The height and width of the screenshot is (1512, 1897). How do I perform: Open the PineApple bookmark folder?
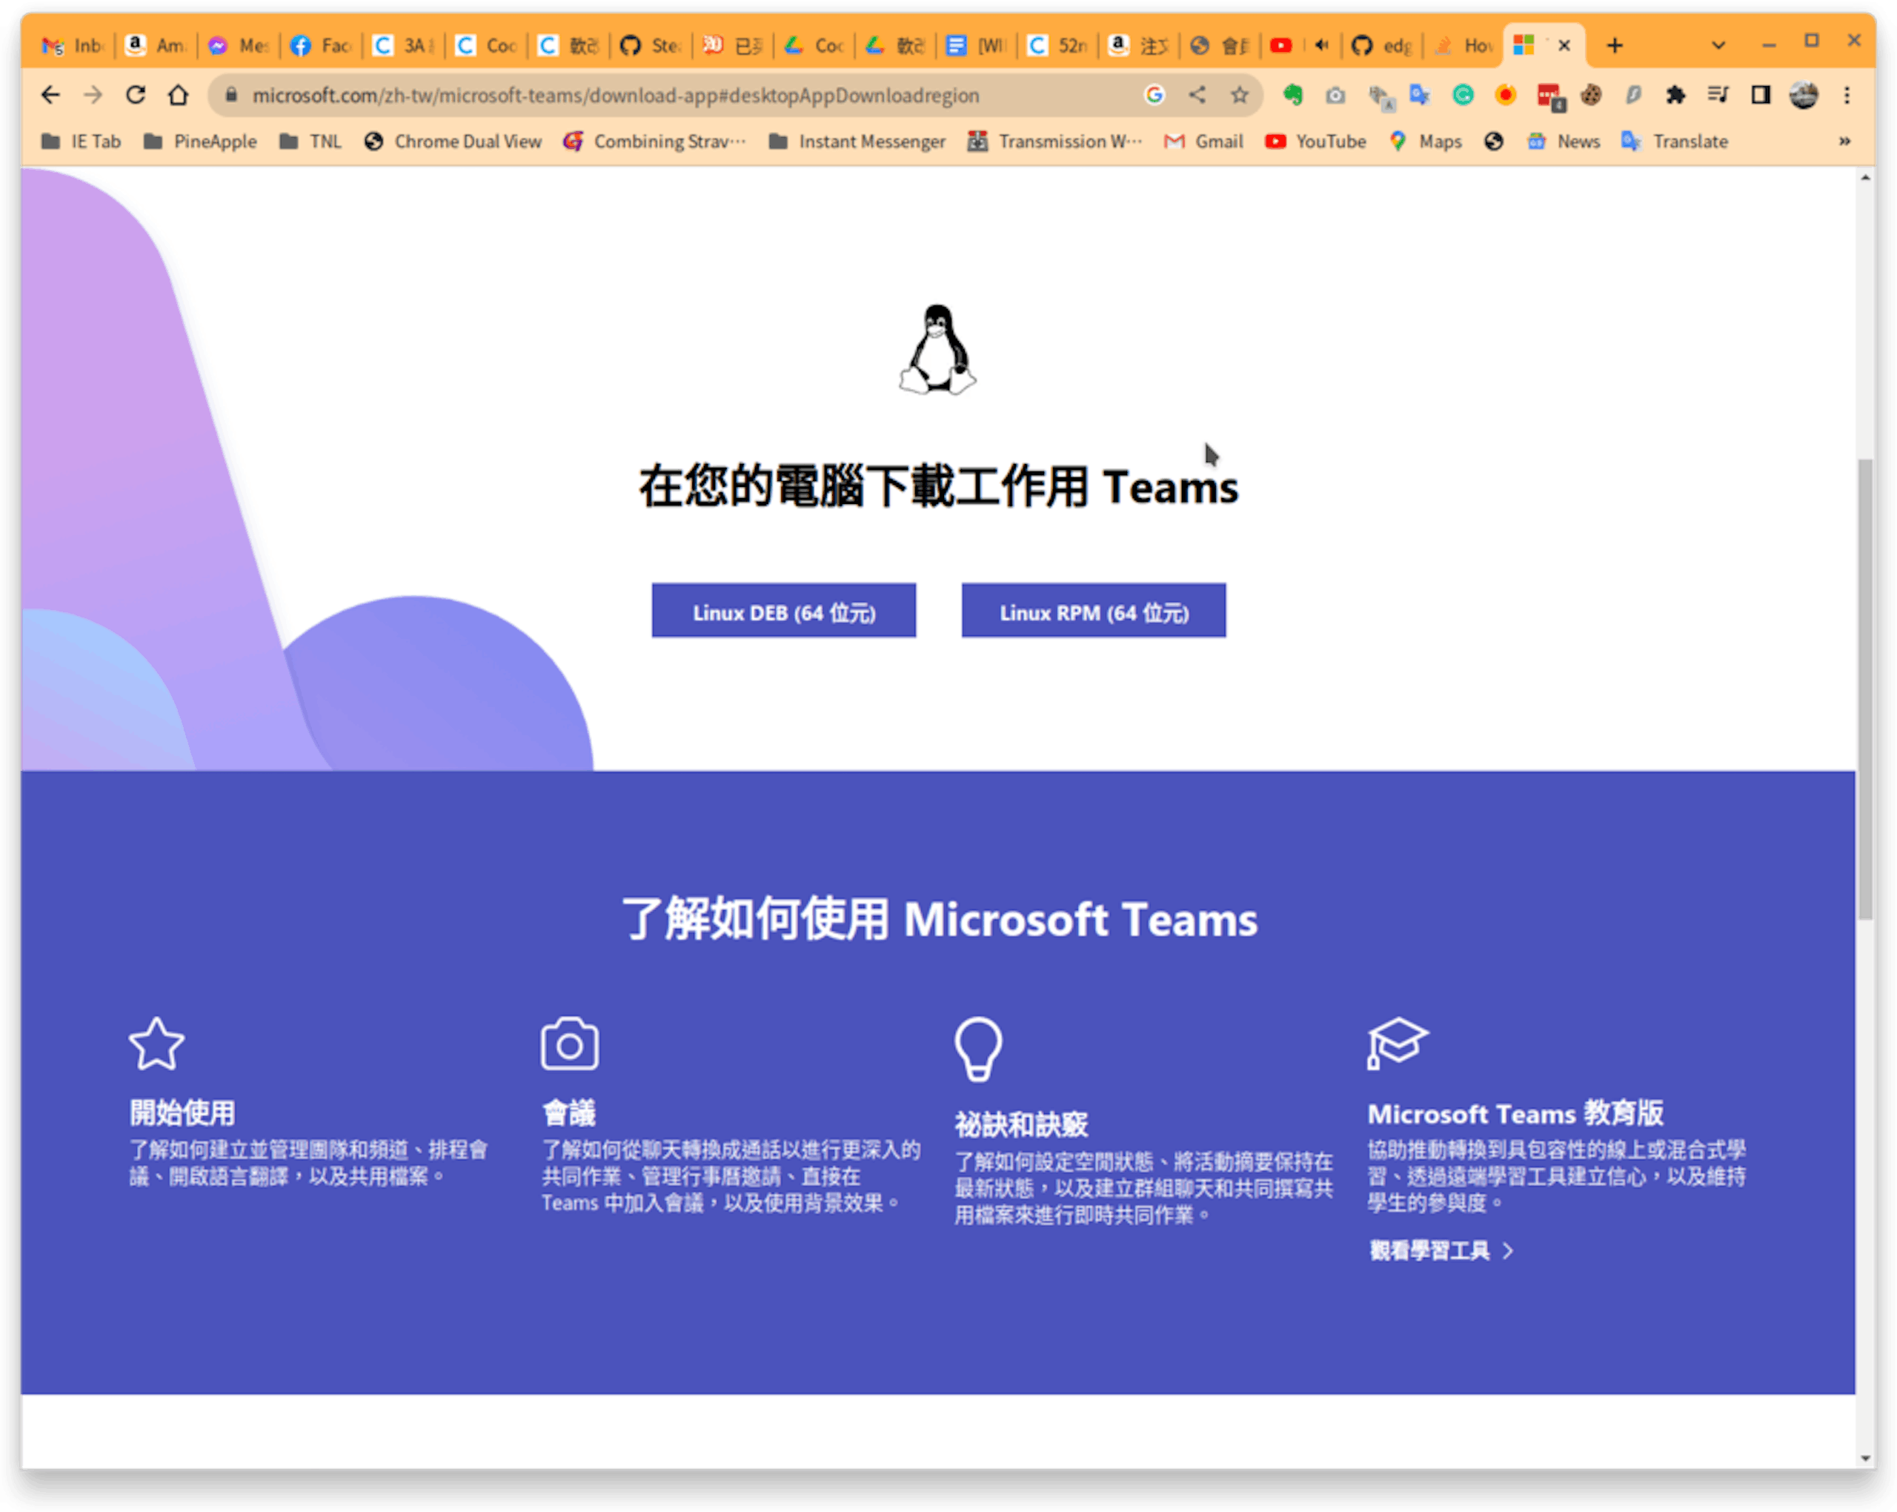(x=201, y=142)
